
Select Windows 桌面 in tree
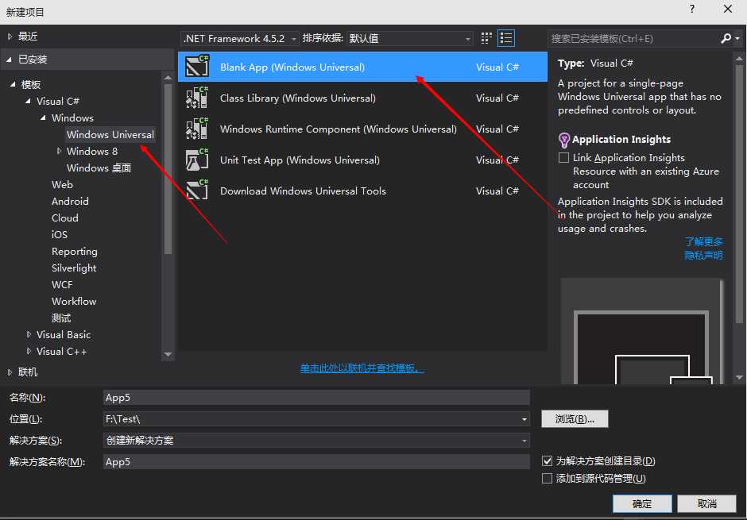click(x=99, y=168)
